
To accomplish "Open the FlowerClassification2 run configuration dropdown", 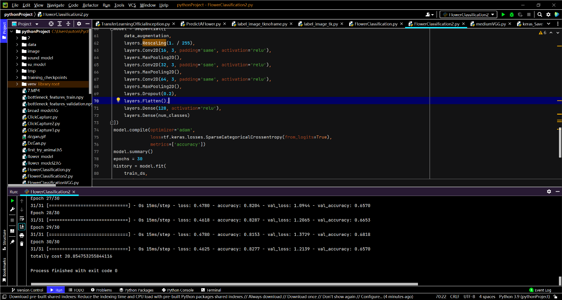I will coord(468,15).
